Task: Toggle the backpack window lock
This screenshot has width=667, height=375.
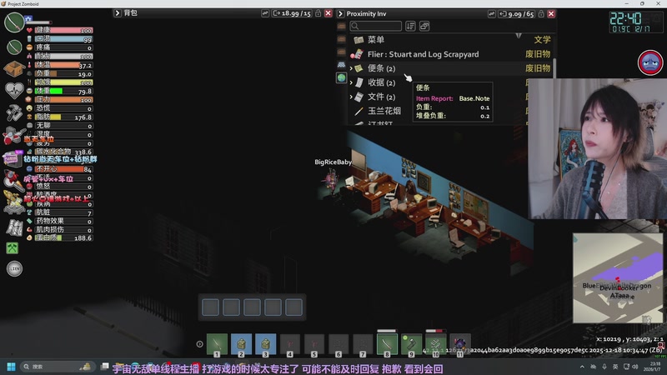Action: coord(318,13)
